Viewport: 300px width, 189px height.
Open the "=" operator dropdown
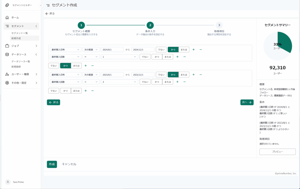click(x=91, y=57)
